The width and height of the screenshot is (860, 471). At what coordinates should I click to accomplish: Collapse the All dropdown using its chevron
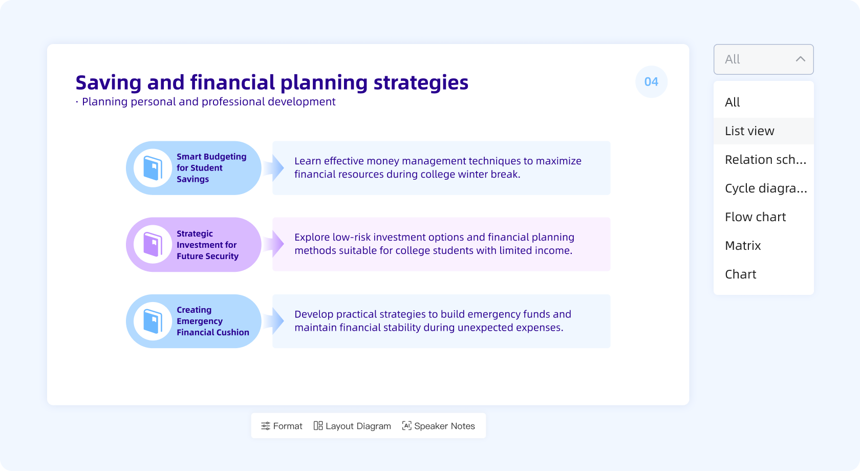point(801,59)
